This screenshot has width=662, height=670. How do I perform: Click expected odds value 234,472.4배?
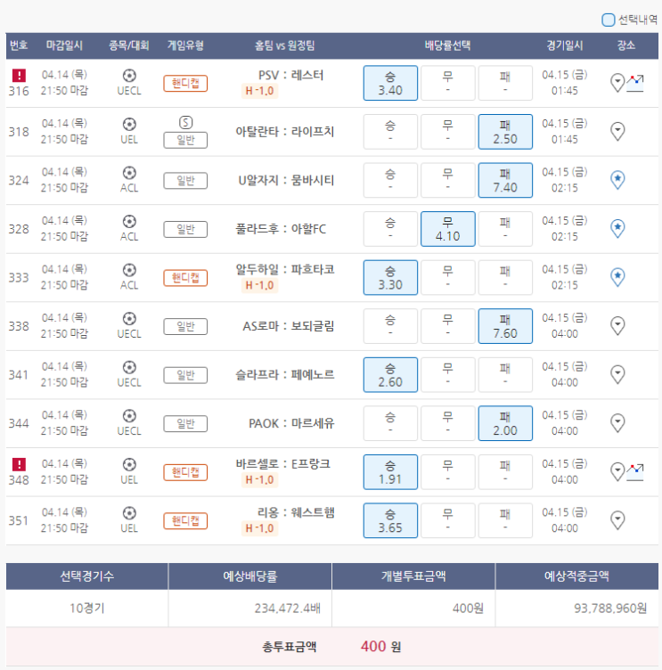click(x=287, y=608)
